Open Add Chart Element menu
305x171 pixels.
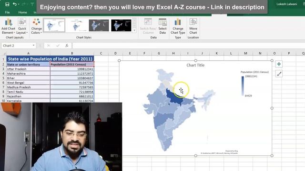click(8, 26)
